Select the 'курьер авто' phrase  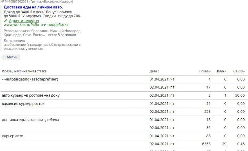pos(12,136)
